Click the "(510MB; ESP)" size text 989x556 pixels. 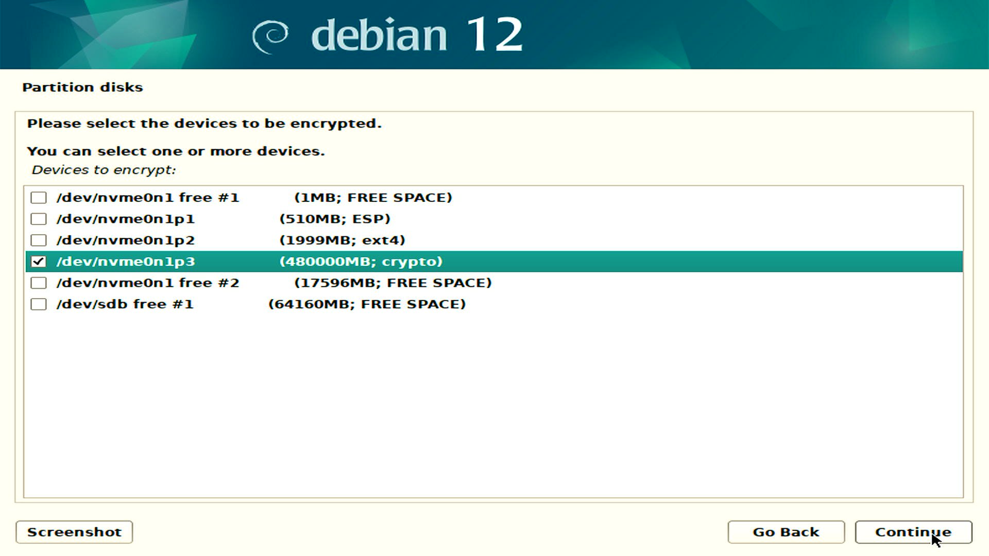(335, 219)
